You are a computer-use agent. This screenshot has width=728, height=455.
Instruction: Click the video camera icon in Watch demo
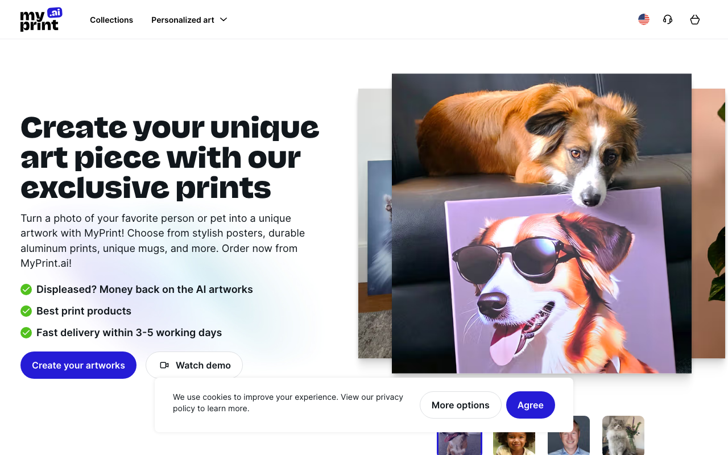164,365
